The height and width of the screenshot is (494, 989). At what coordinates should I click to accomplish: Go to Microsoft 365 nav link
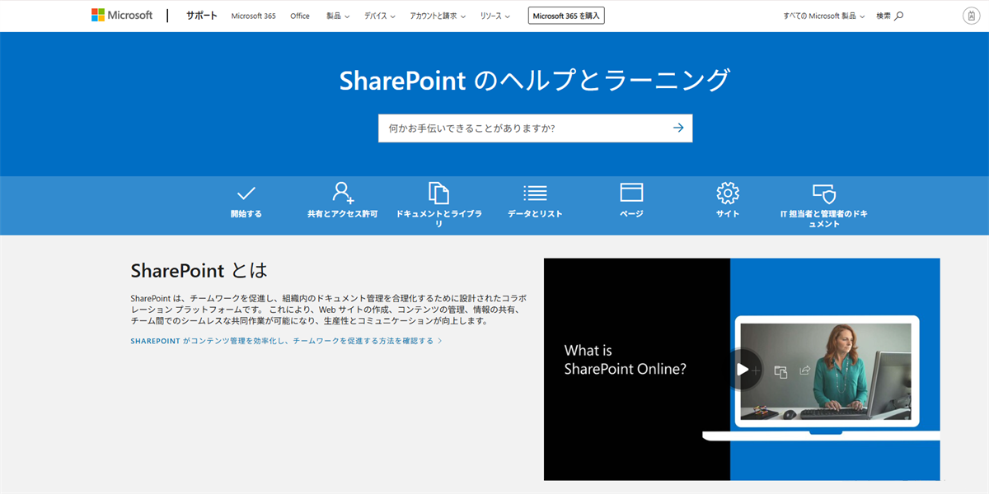tap(253, 16)
